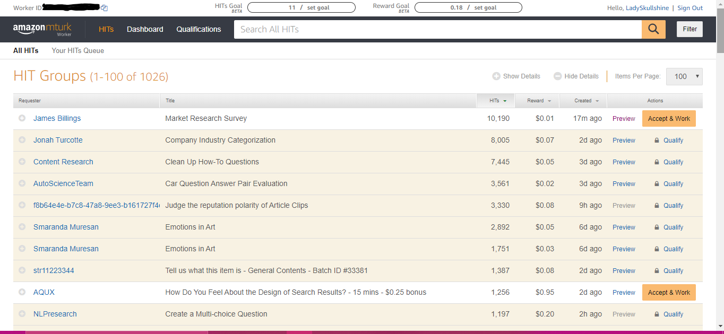Expand the James Billings row details
The width and height of the screenshot is (724, 334).
22,118
